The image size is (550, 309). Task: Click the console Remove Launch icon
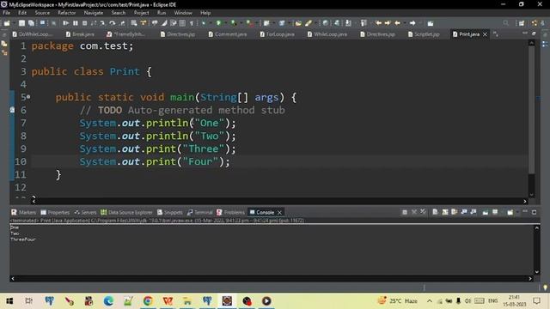414,212
